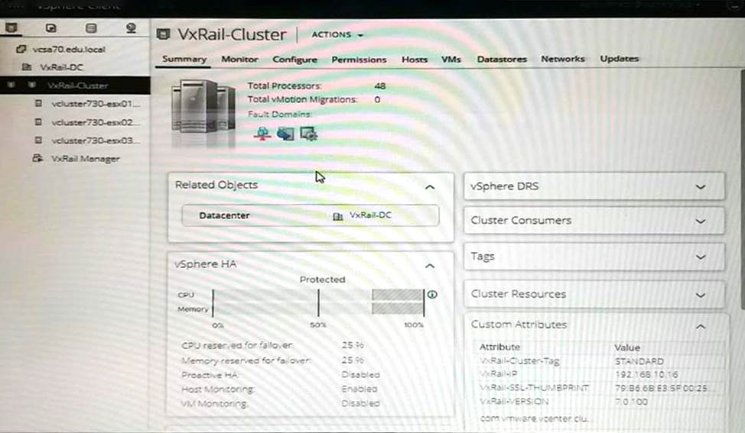
Task: Switch to VMs and Templates inventory view
Action: click(x=51, y=29)
